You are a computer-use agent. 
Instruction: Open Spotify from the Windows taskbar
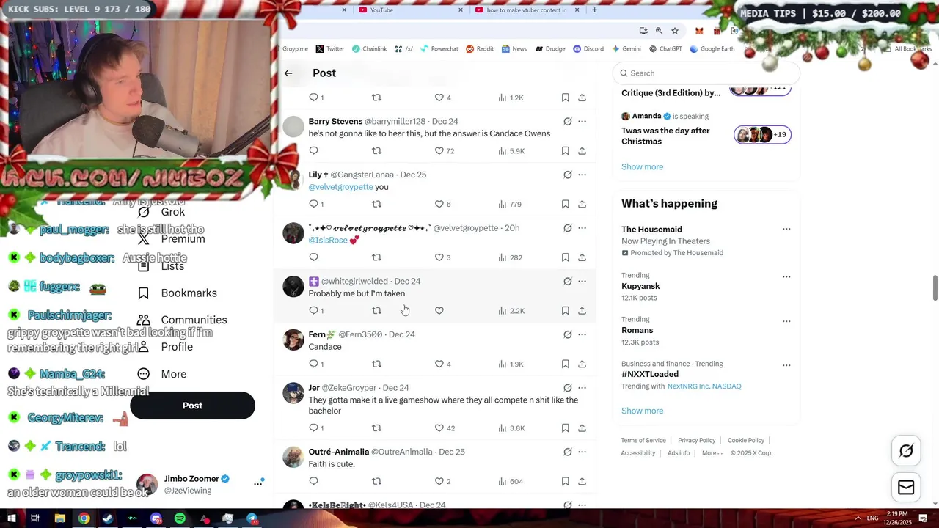click(180, 519)
